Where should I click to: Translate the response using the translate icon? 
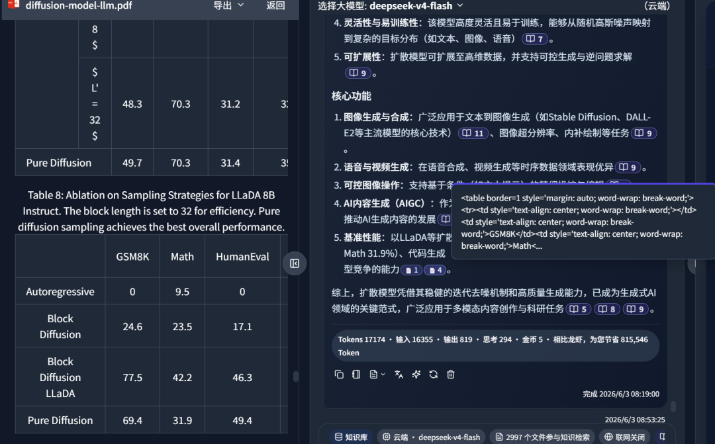399,375
